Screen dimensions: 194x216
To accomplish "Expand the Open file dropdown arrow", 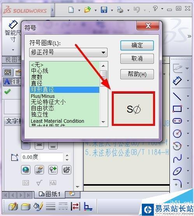I will pos(95,10).
